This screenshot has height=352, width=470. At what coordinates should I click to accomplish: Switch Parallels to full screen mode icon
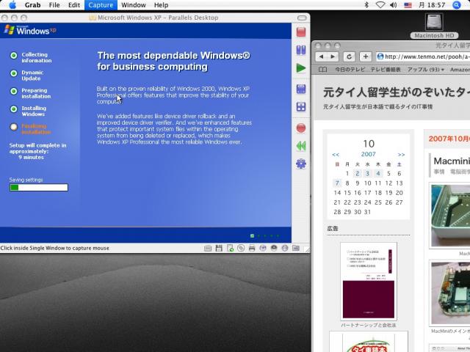coord(301,89)
